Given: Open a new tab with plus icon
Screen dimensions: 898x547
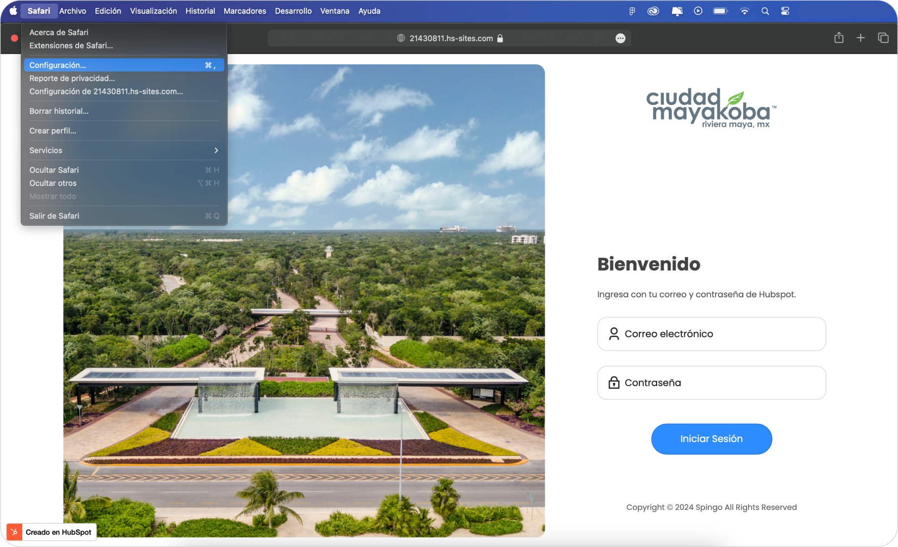Looking at the screenshot, I should point(860,38).
